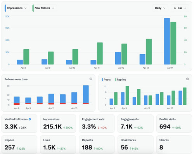Click the Reposts 188 card
Screen dimensions: 194x154
pos(97,144)
